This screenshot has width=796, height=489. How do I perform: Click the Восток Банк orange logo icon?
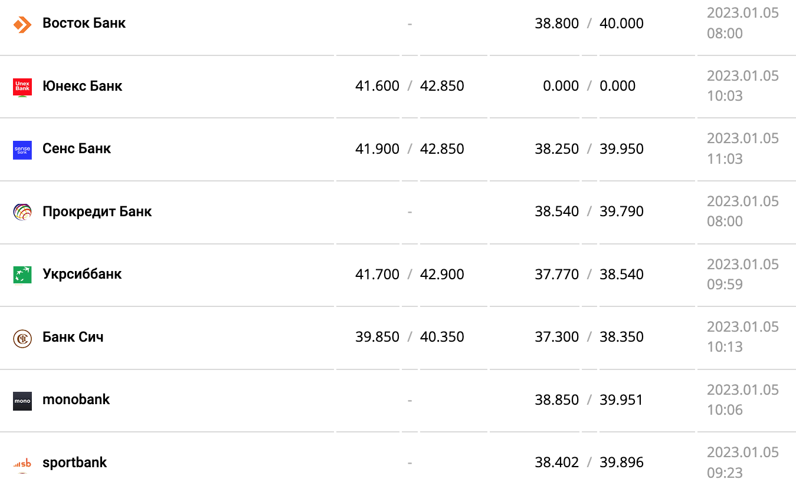tap(22, 24)
